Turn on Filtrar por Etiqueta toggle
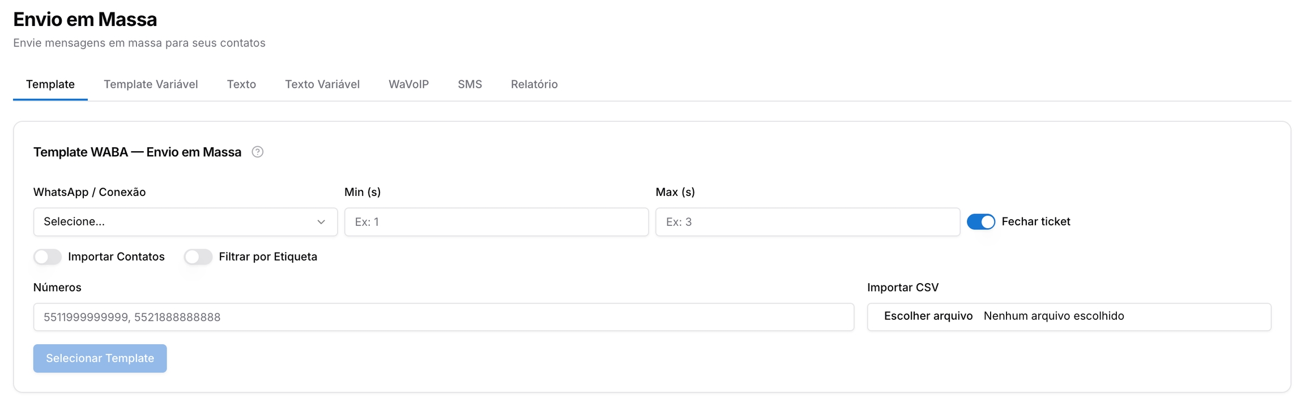The height and width of the screenshot is (415, 1305). (198, 257)
